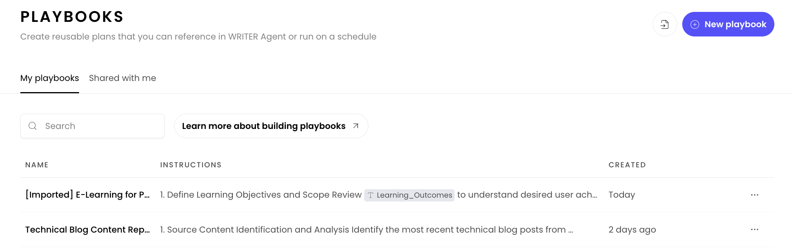
Task: Click the "2 days ago" created date
Action: [x=632, y=230]
